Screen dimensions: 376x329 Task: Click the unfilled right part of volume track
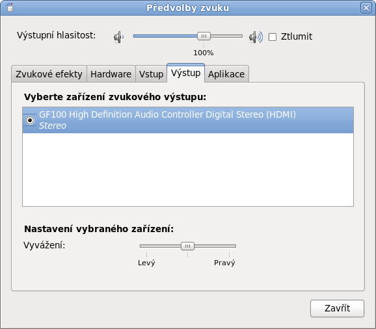click(x=226, y=36)
